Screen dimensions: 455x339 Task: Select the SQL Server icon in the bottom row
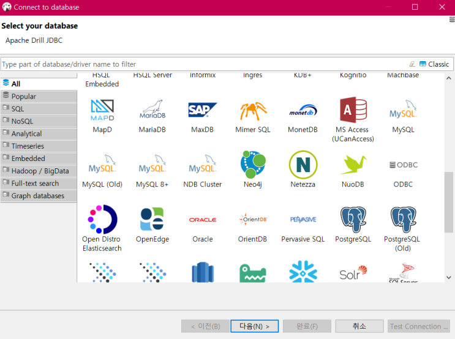[x=403, y=272]
